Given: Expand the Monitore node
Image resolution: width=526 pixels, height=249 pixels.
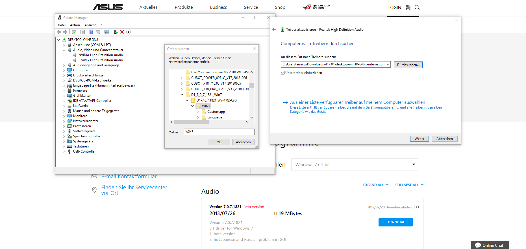Looking at the screenshot, I should coord(64,116).
